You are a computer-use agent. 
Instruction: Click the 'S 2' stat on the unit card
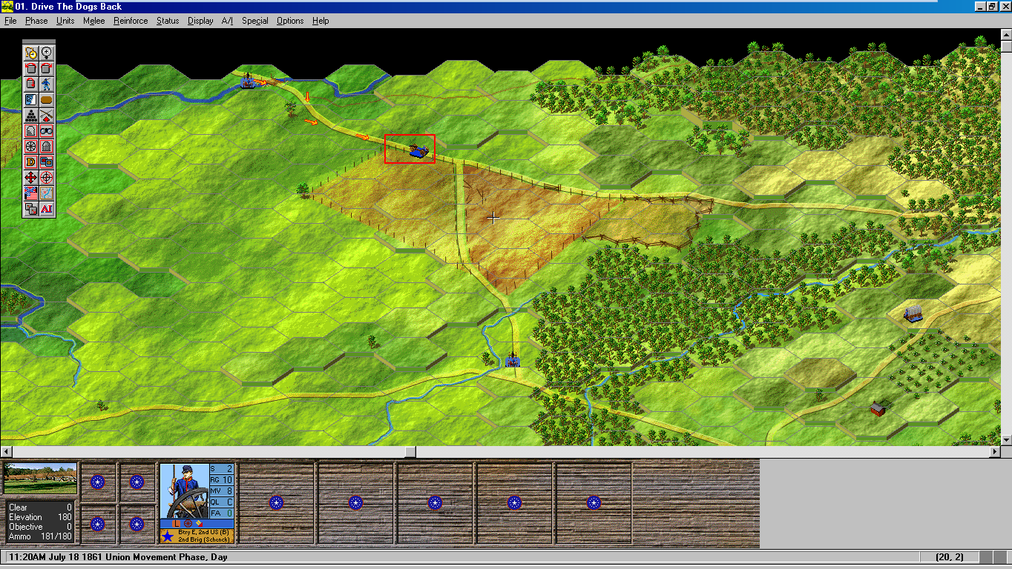pos(222,469)
